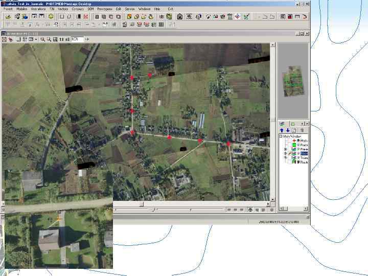Click the red-and-blue diamond toolbar icon

click(x=238, y=16)
